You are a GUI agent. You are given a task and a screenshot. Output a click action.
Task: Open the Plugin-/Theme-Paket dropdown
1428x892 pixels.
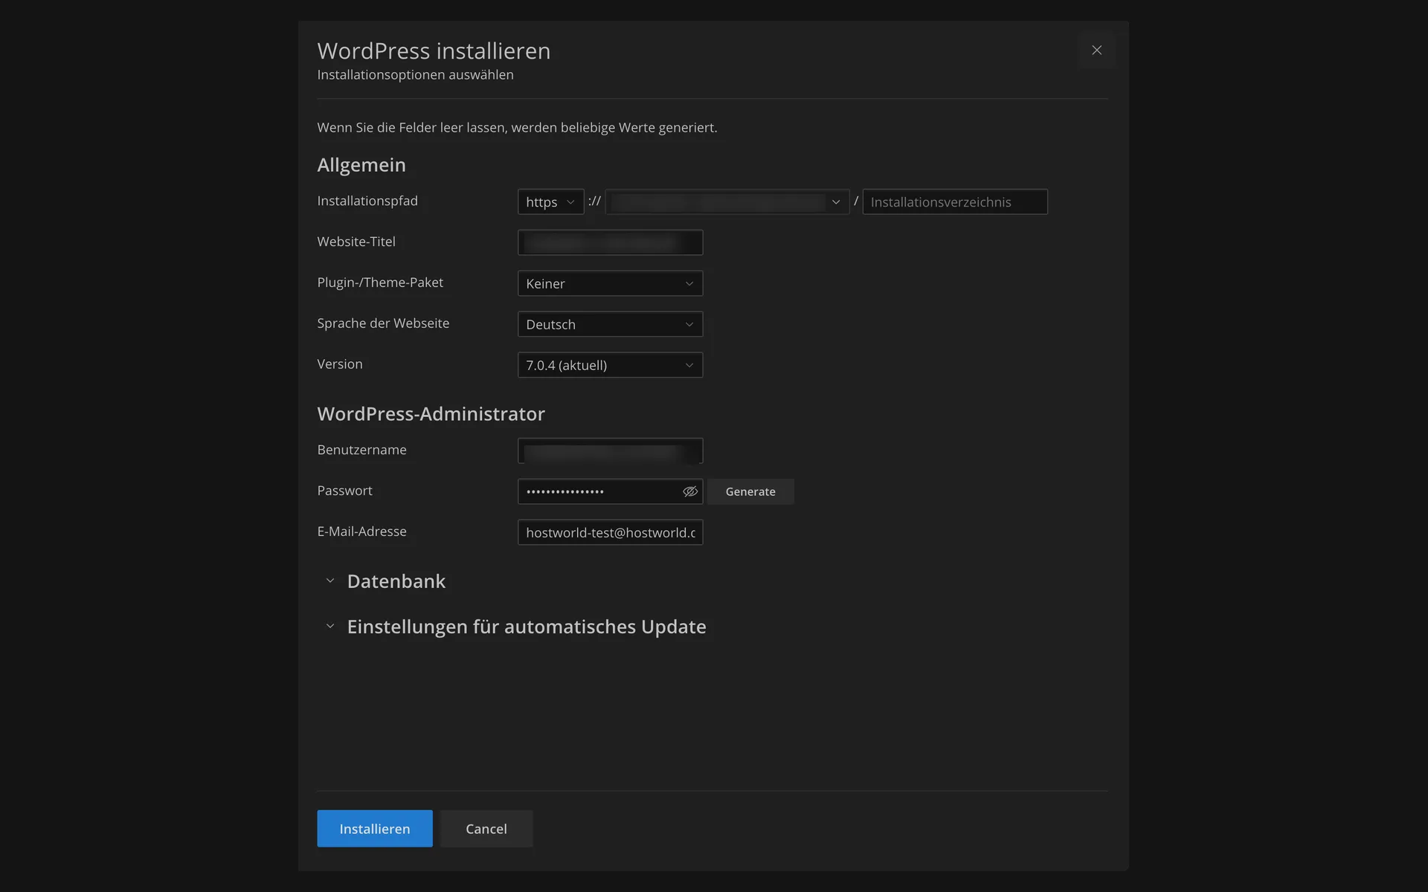click(610, 283)
